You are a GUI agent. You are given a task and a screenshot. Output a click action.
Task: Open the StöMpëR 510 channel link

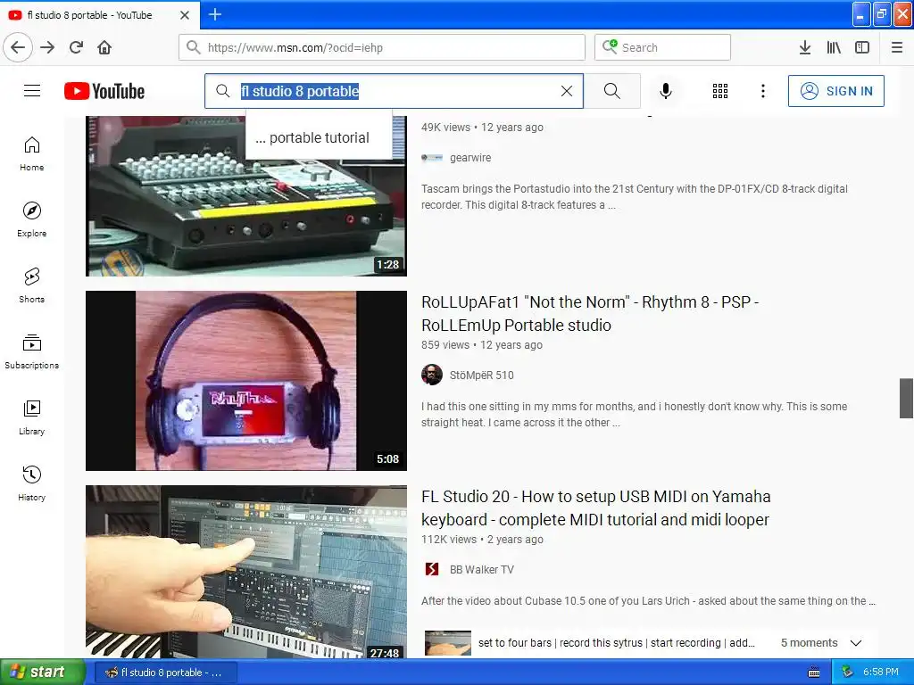coord(481,376)
